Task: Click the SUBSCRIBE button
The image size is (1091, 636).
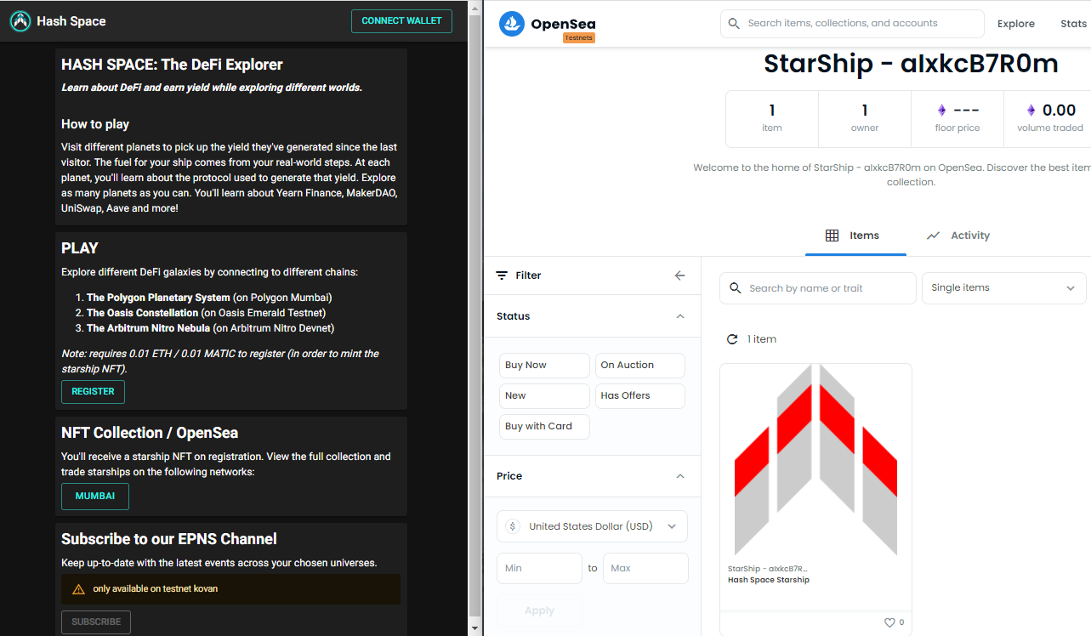Action: (x=96, y=622)
